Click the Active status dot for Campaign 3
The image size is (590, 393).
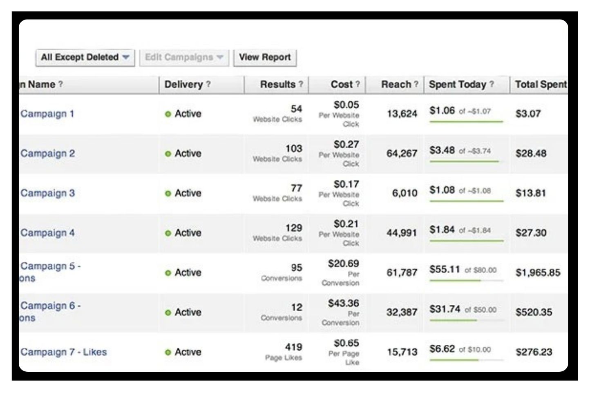pyautogui.click(x=168, y=193)
